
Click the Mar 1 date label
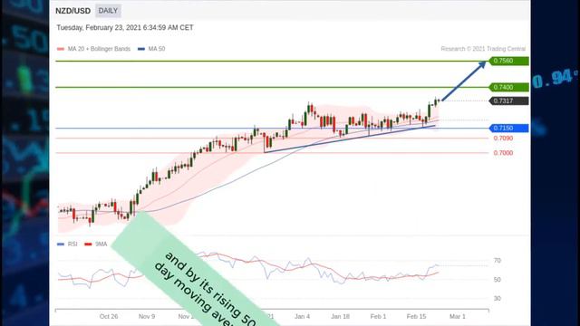(458, 316)
